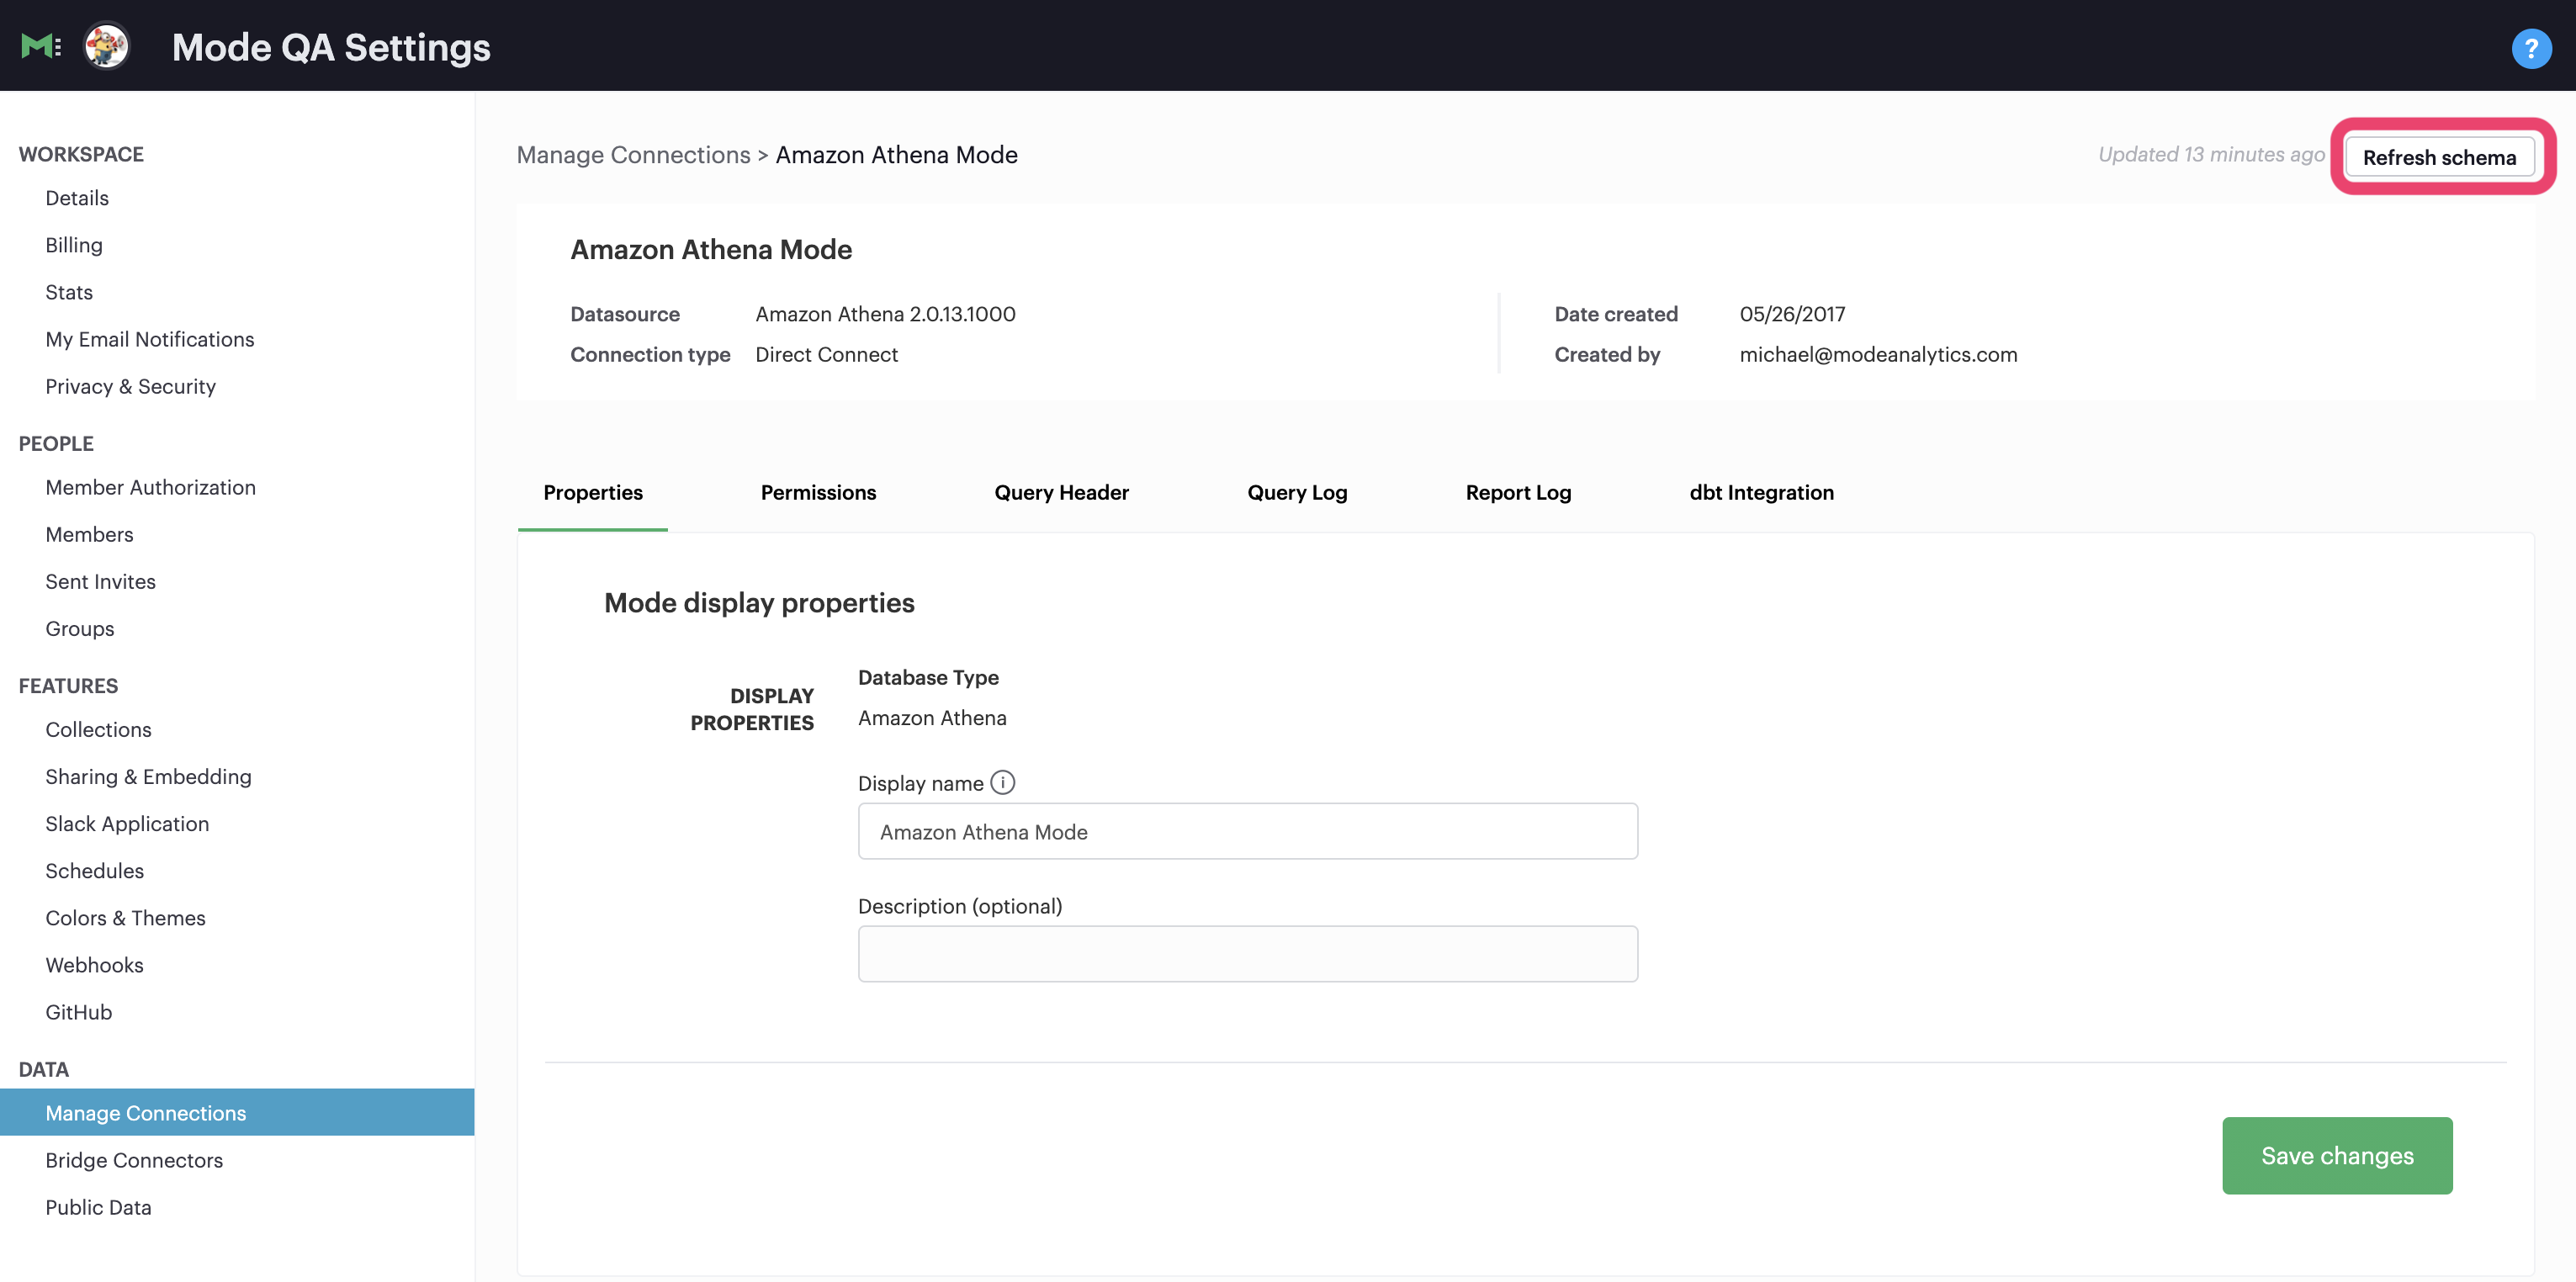The width and height of the screenshot is (2576, 1282).
Task: Switch to the Permissions tab
Action: pyautogui.click(x=818, y=490)
